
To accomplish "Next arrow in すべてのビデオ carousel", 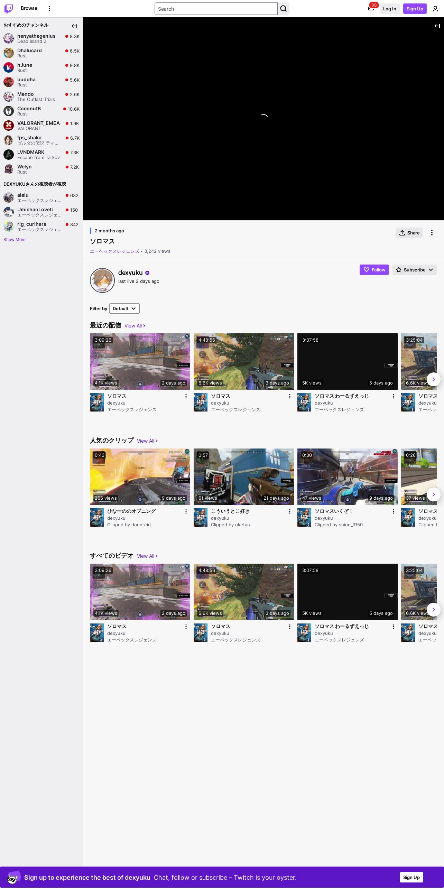I will (434, 610).
